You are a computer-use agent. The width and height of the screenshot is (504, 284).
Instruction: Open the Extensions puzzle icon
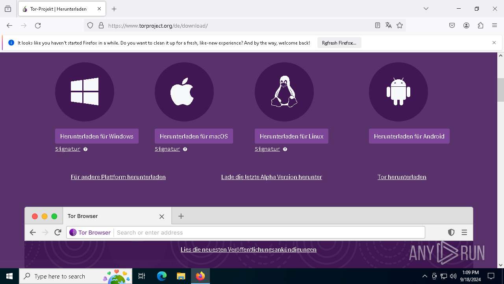(480, 26)
